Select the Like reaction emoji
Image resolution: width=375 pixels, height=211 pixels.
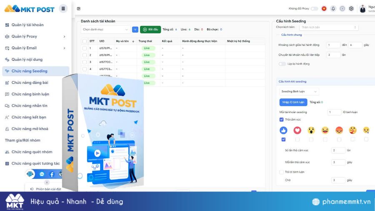pos(283,131)
